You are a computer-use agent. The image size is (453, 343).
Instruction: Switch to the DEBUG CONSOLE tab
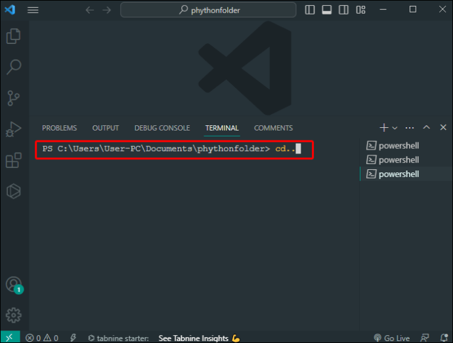point(162,128)
